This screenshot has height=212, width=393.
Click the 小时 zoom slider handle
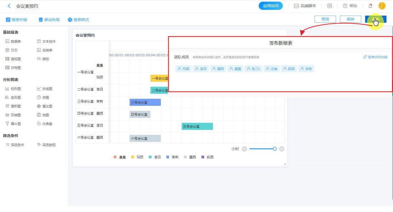point(275,149)
